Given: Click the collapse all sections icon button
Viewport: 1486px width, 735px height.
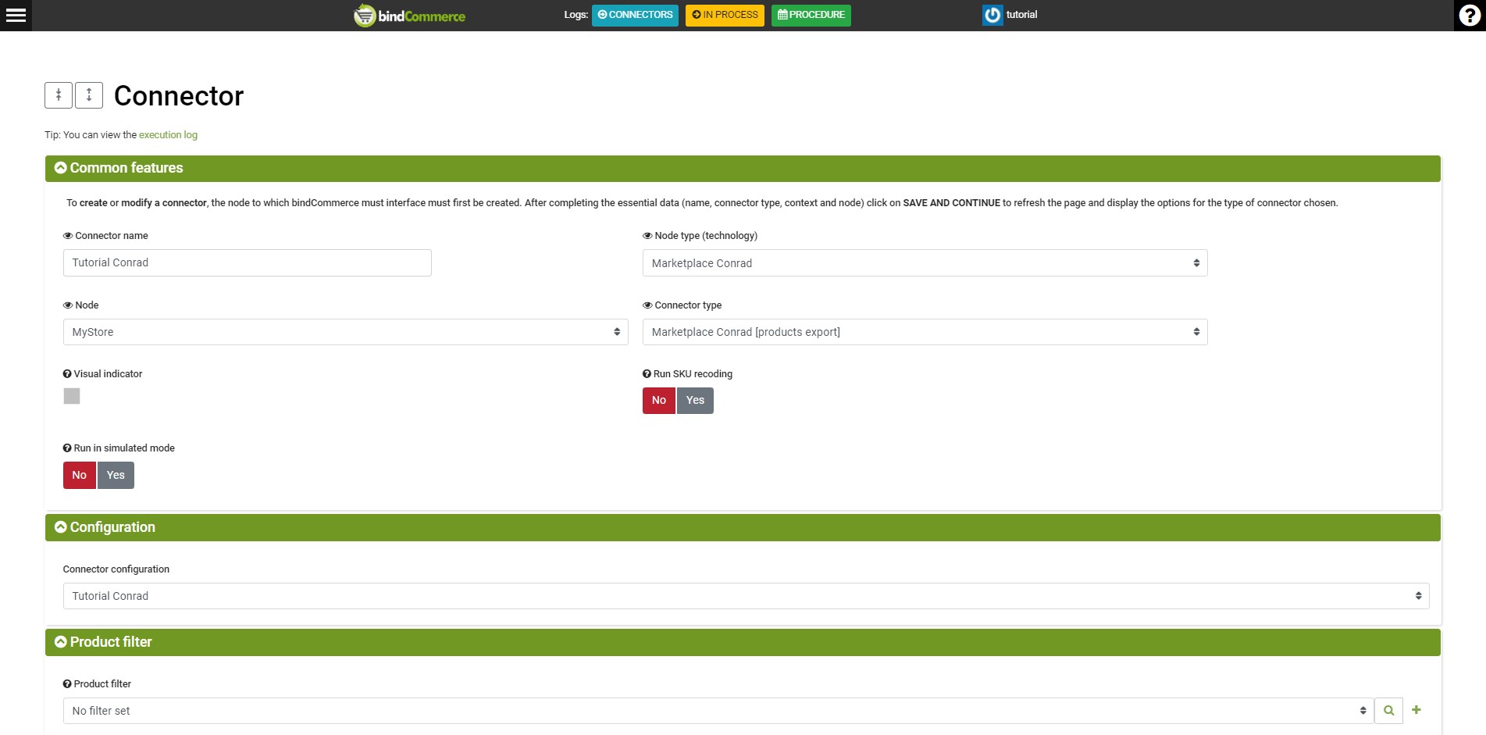Looking at the screenshot, I should point(59,95).
